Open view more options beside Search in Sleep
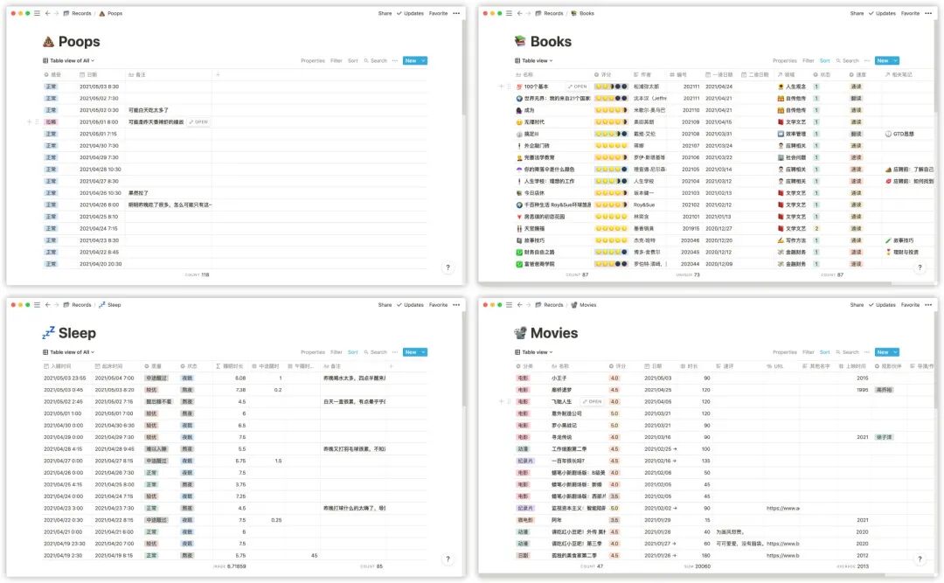The height and width of the screenshot is (583, 944). [x=395, y=352]
